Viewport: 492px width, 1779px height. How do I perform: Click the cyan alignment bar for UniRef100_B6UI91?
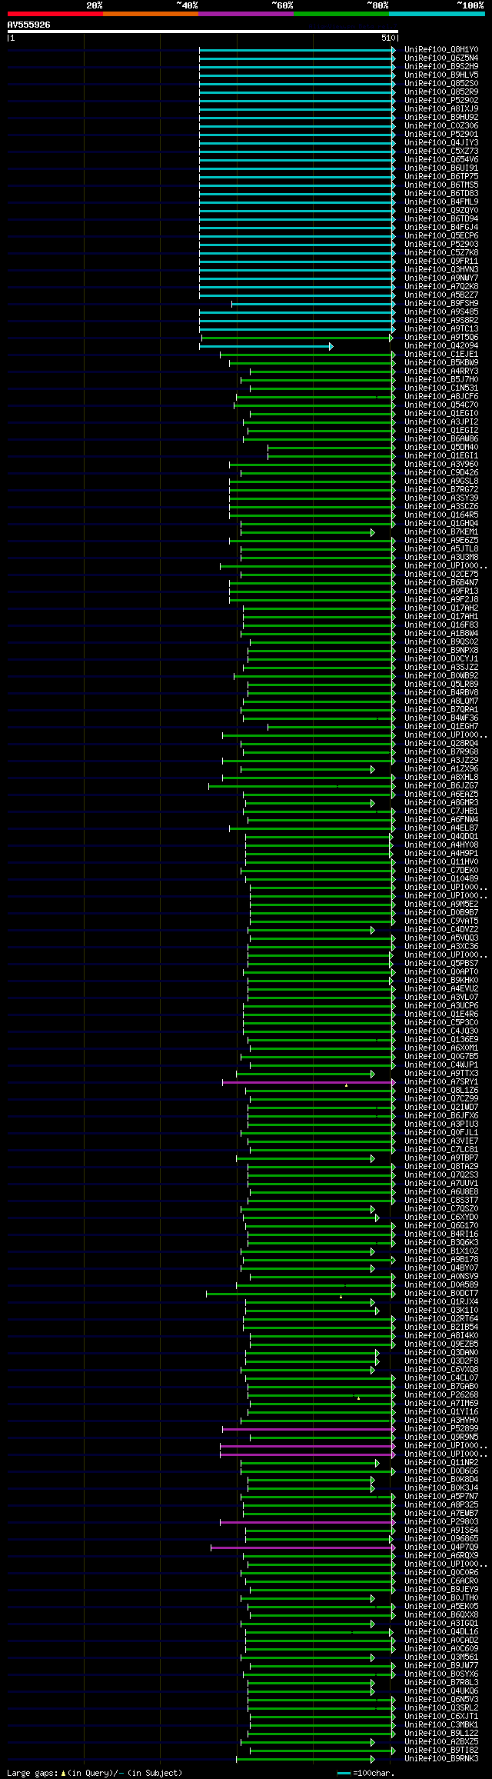[x=297, y=168]
